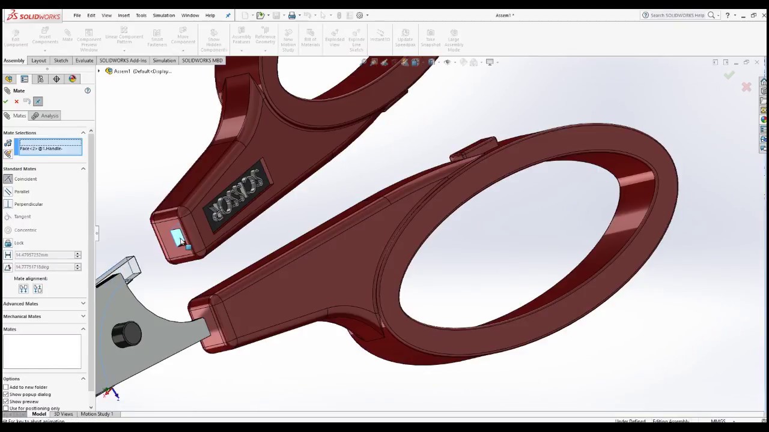
Task: Click the multiple mate mode icon
Action: [x=8, y=154]
